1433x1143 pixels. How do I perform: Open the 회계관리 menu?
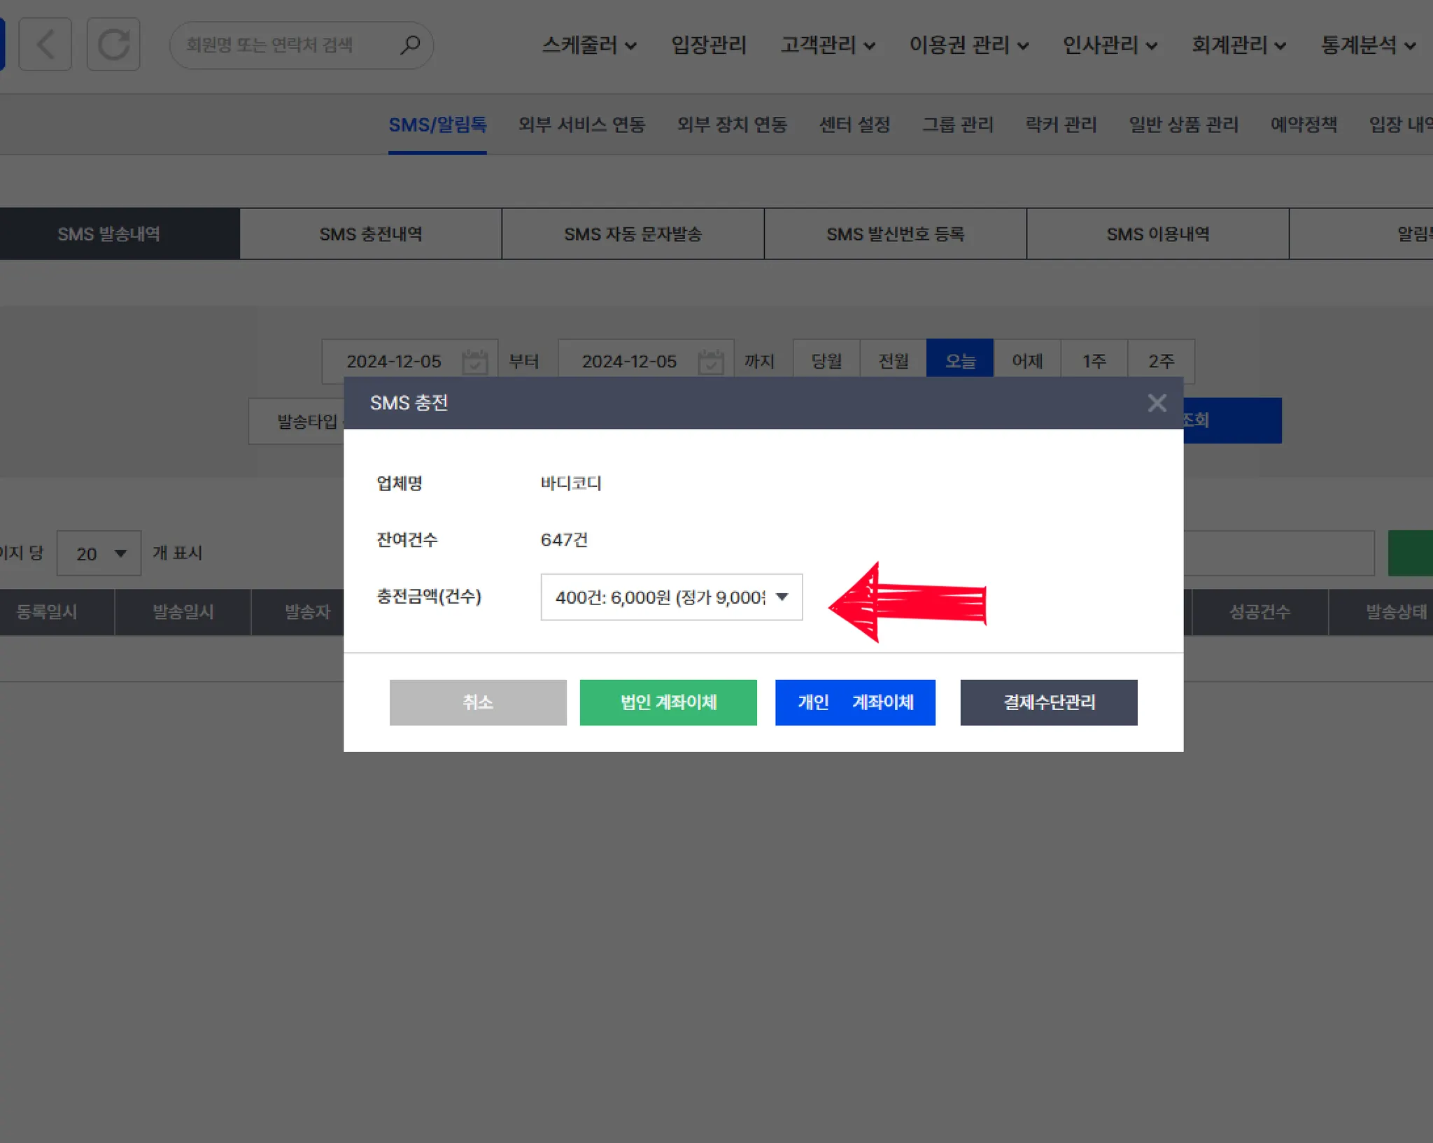tap(1238, 45)
